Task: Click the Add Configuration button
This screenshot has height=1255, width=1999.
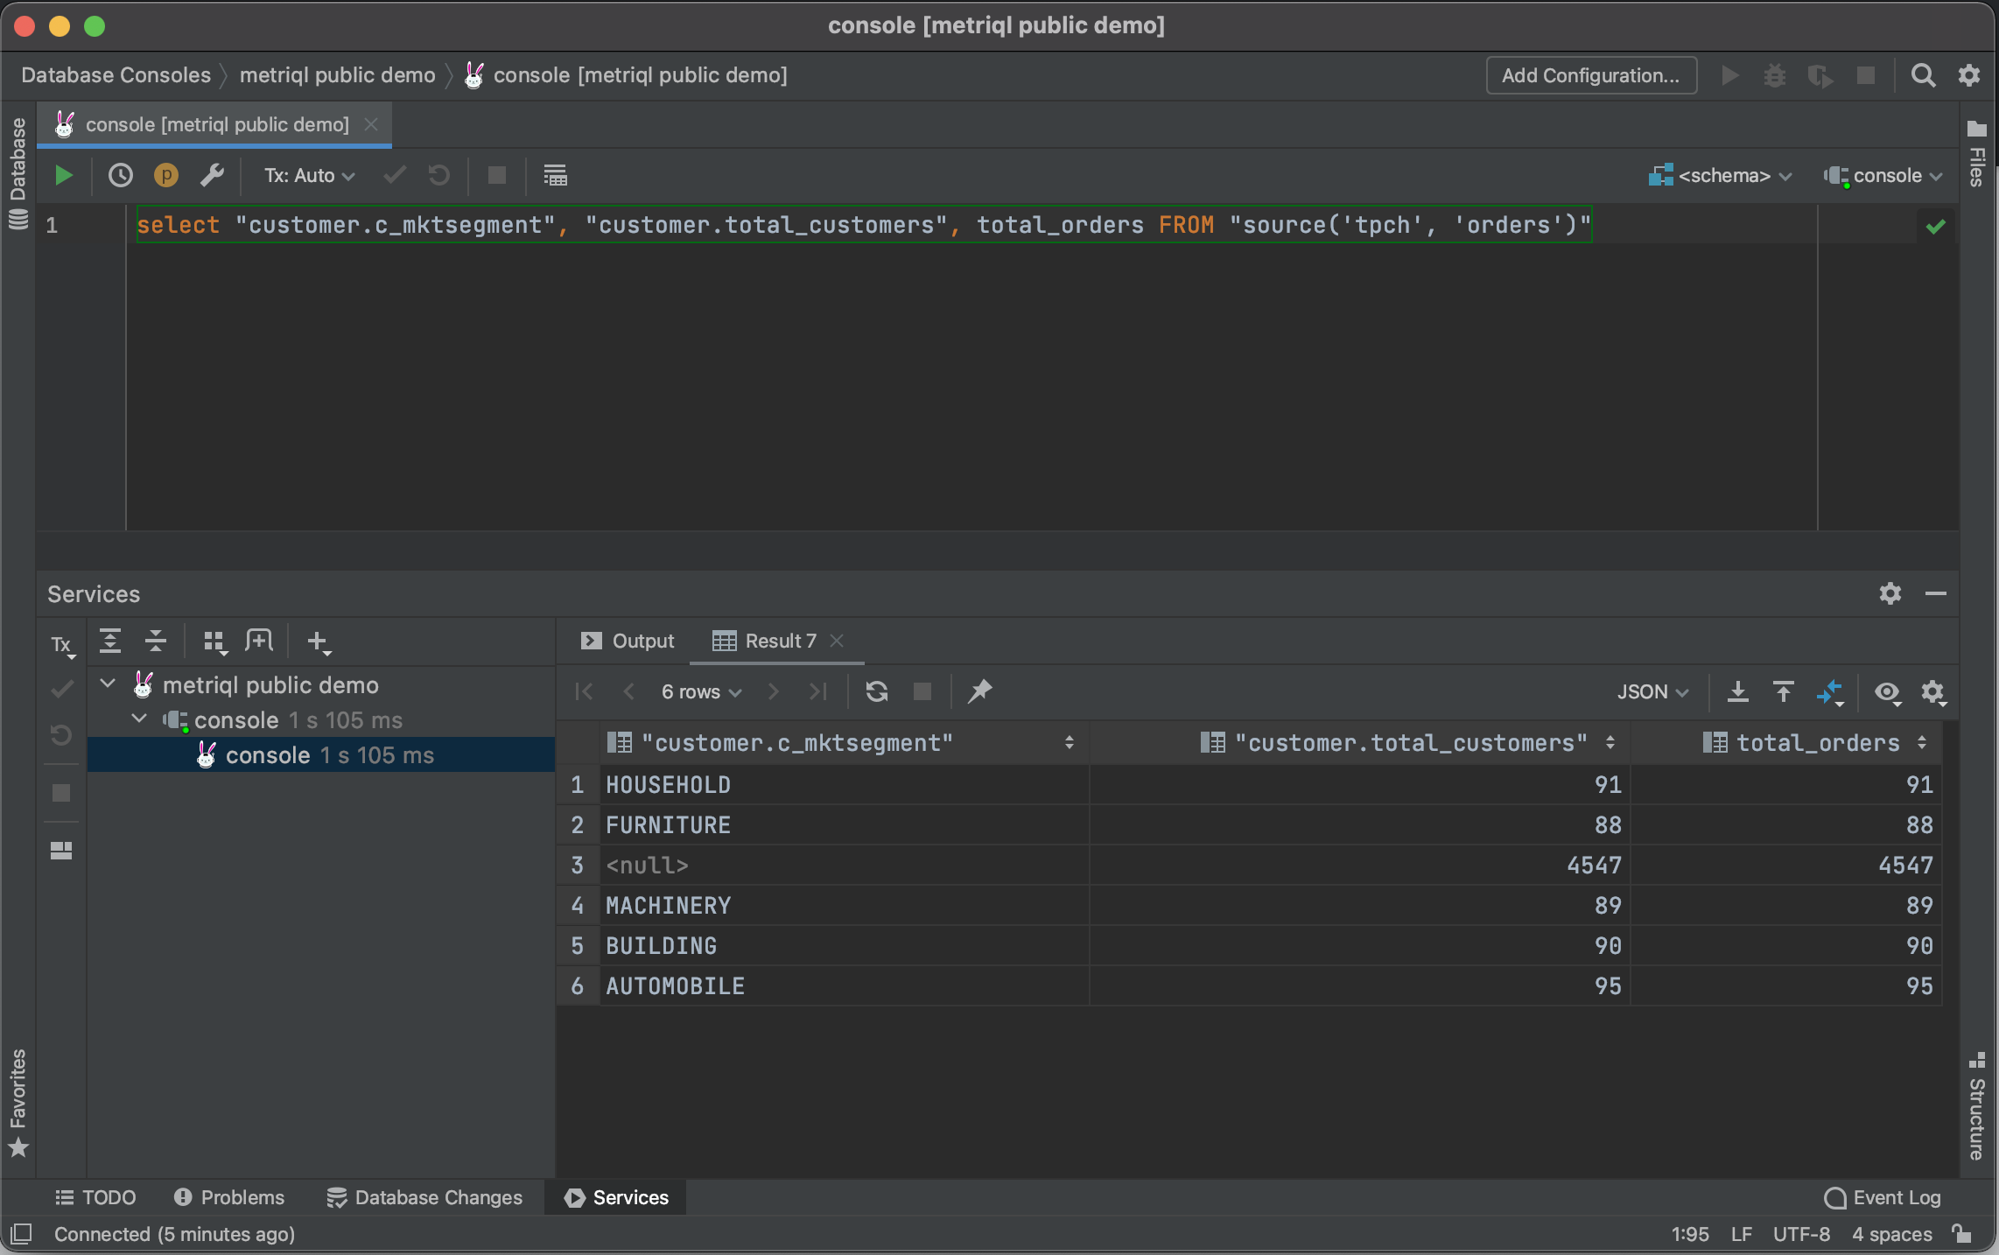Action: [x=1590, y=75]
